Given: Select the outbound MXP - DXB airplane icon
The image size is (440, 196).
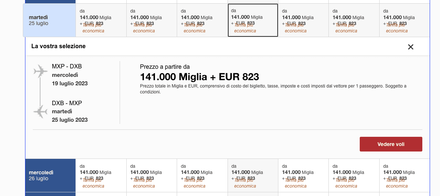Looking at the screenshot, I should tap(41, 71).
